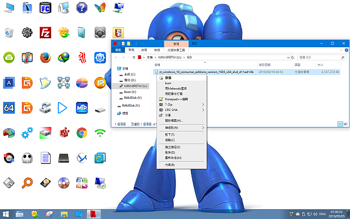Click the file size 4,747,274 KB
This screenshot has height=219, width=350.
[x=330, y=72]
